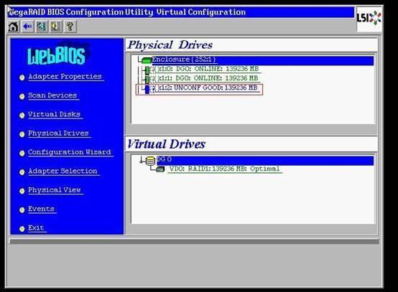Screen dimensions: 398x292
Task: Click bullet beside Adapter Properties
Action: [x=22, y=77]
